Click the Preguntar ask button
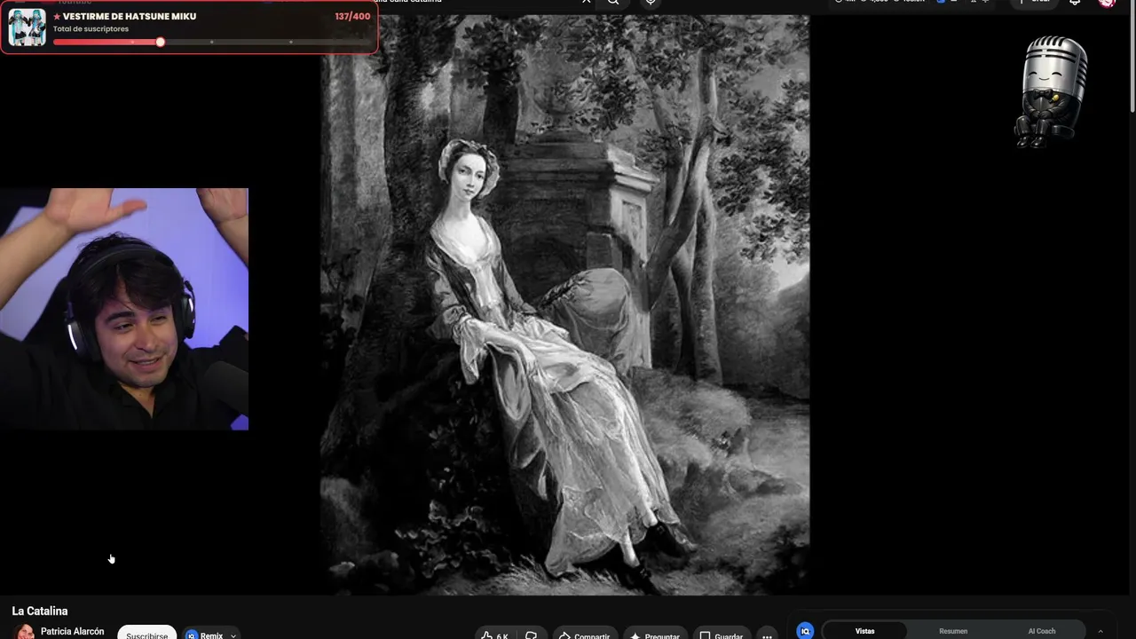Viewport: 1136px width, 639px height. 655,635
